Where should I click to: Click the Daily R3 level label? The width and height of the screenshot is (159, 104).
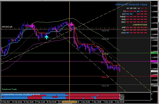point(105,31)
